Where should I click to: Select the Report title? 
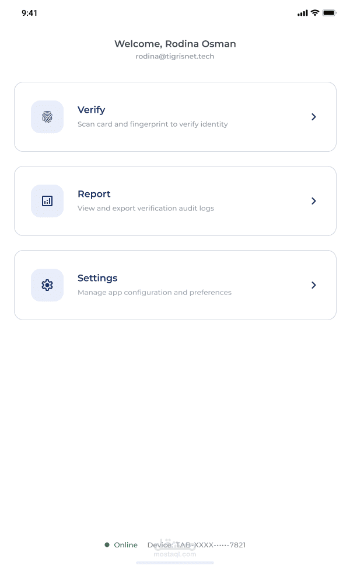(x=94, y=194)
